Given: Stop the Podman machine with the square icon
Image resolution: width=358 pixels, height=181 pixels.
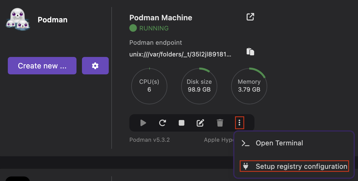Looking at the screenshot, I should click(181, 123).
